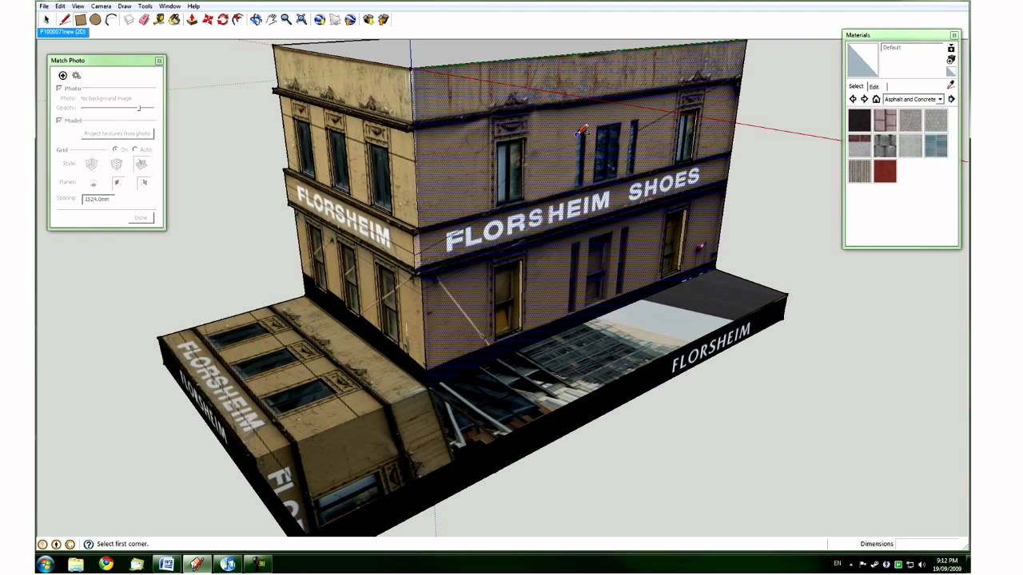The height and width of the screenshot is (575, 1023).
Task: Select the arrow Select tool
Action: point(46,19)
